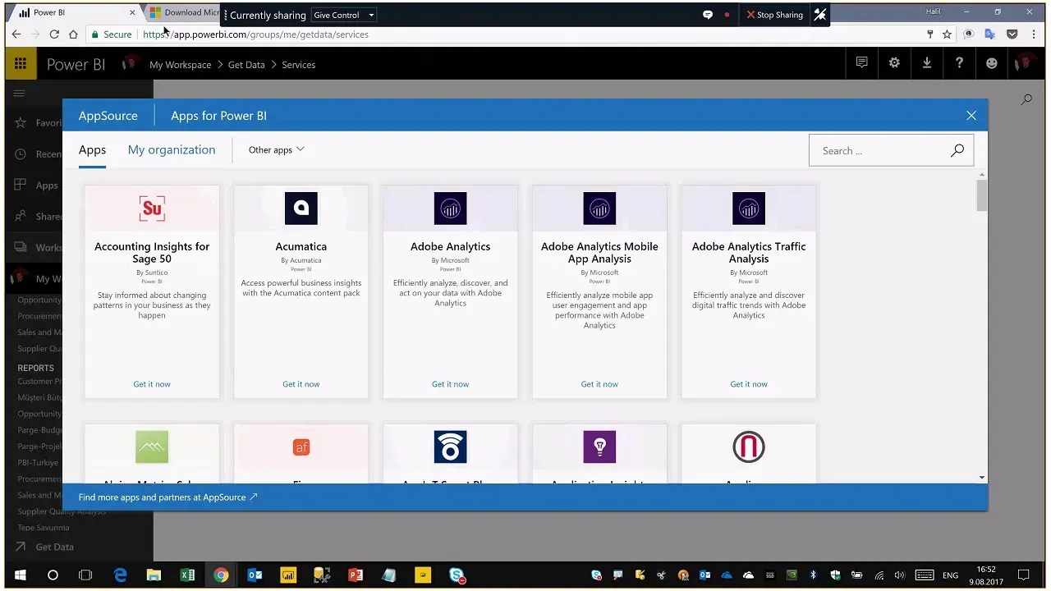1051x591 pixels.
Task: Click Get it now for Adobe Analytics
Action: (x=450, y=384)
